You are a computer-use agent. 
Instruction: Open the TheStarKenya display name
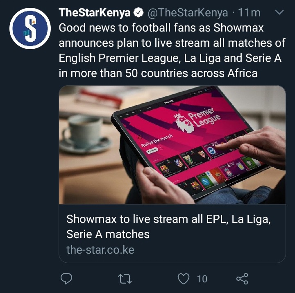pos(95,13)
